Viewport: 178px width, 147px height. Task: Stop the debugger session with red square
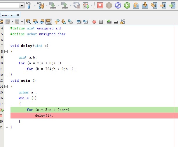(x=100, y=5)
